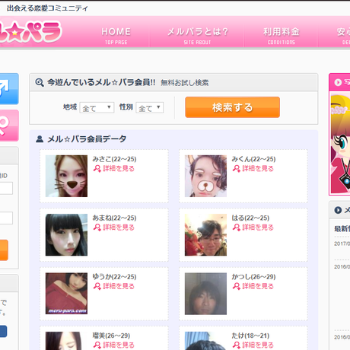Click ゆうか's profile photo thumbnail
This screenshot has width=350, height=350.
coord(66,294)
